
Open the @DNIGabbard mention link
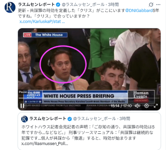point(139,10)
